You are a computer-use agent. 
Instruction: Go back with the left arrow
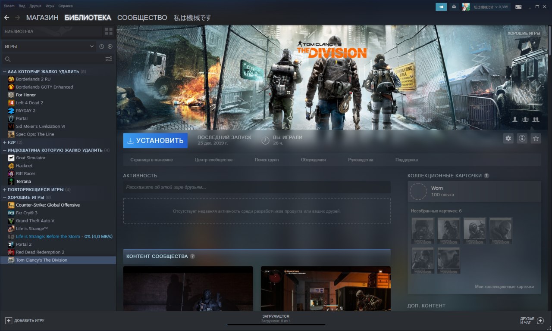6,18
